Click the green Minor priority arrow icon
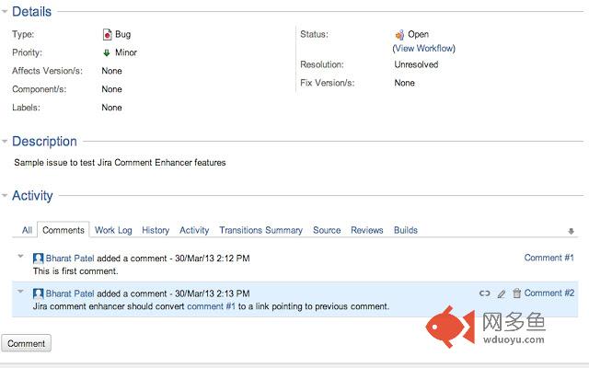 pyautogui.click(x=107, y=52)
